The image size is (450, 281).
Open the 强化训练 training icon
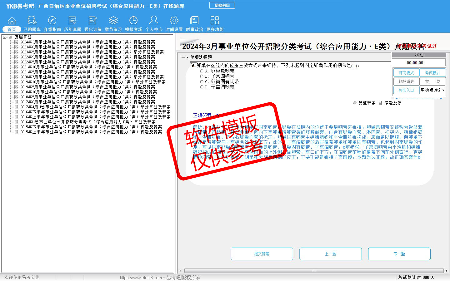[x=93, y=21]
